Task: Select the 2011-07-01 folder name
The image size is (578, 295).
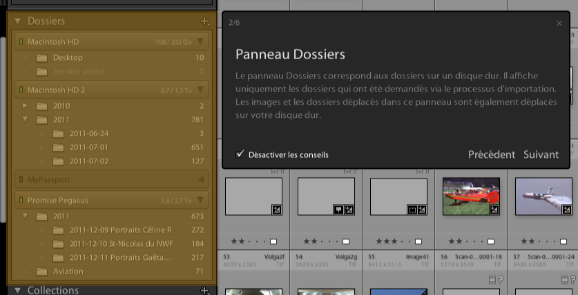Action: (x=89, y=147)
